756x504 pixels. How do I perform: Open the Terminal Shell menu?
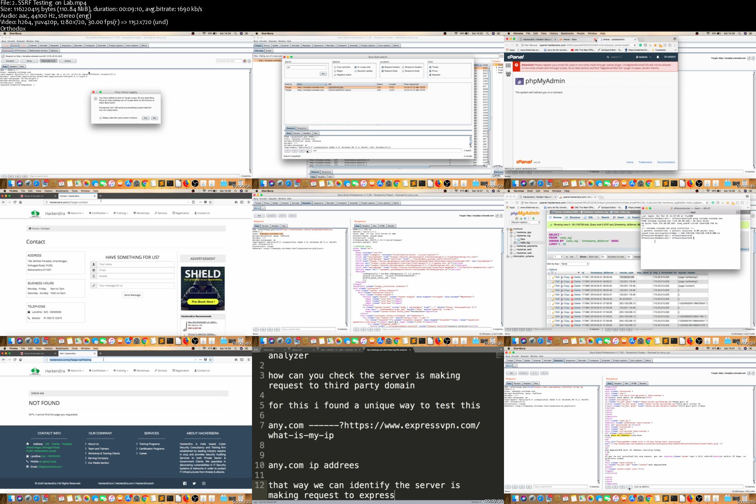(530, 191)
